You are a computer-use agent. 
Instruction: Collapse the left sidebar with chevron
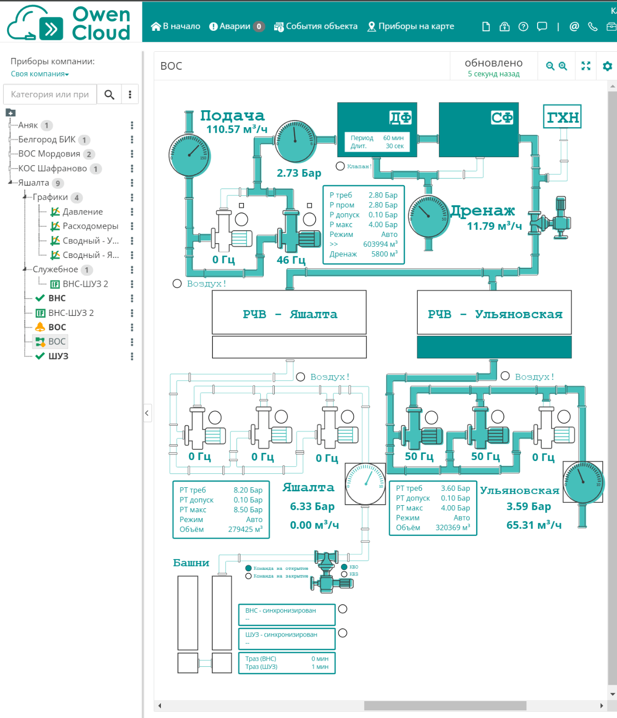point(147,413)
